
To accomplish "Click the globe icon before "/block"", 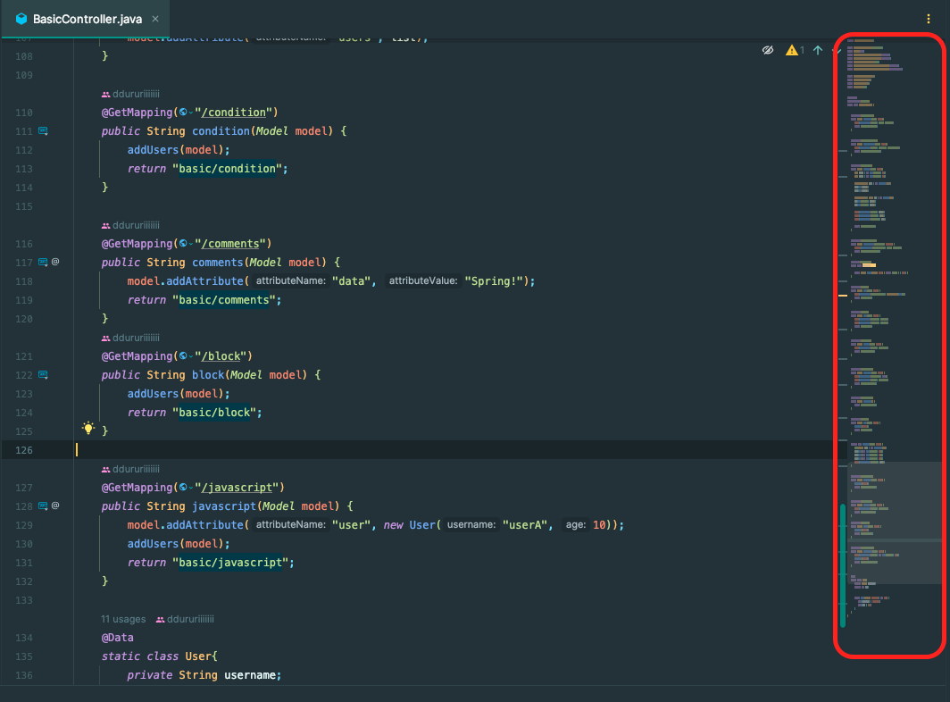I will 183,356.
